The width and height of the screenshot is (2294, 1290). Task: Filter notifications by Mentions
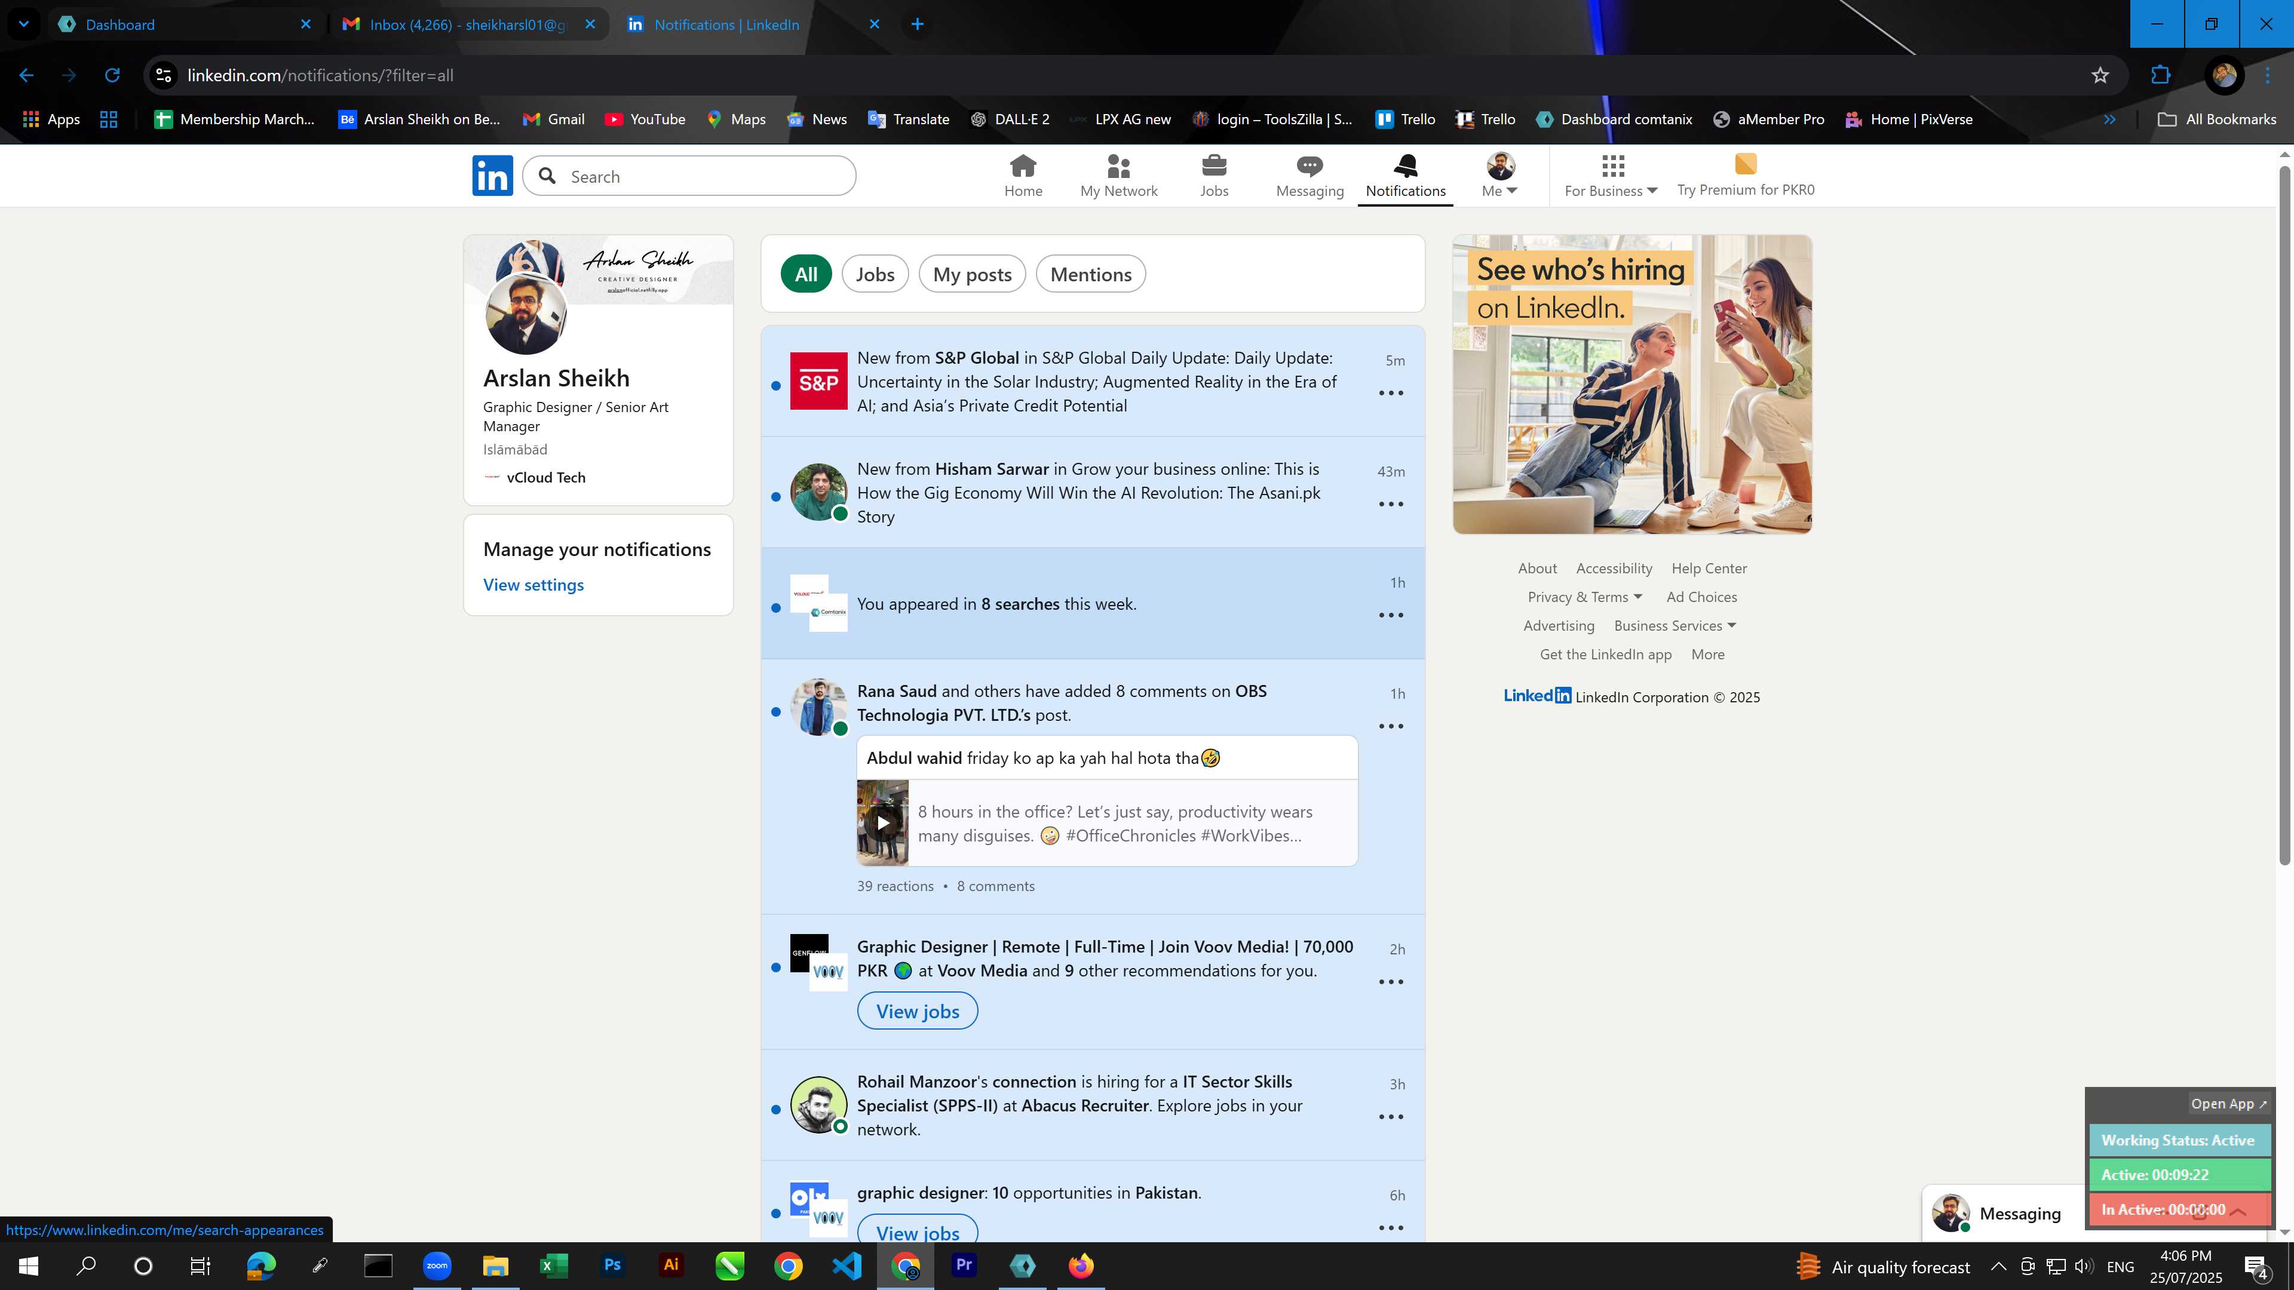[1091, 274]
